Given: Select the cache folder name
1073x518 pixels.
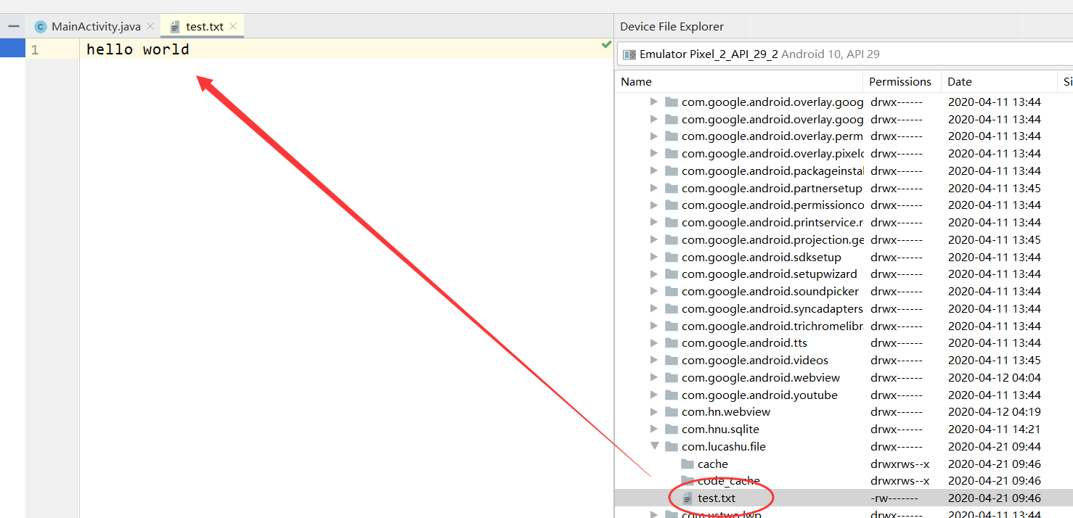Looking at the screenshot, I should [x=713, y=464].
